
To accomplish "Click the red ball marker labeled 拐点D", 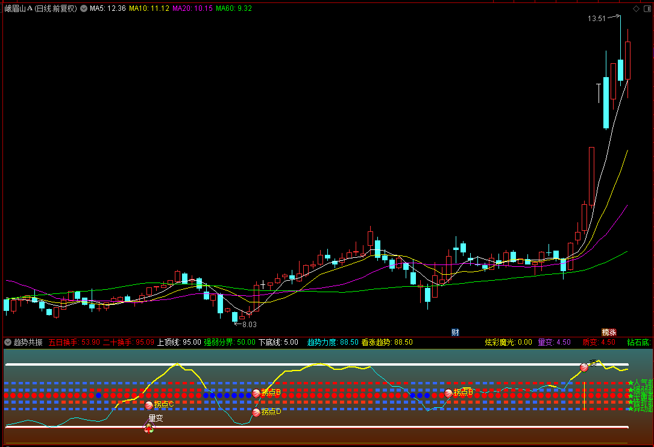I will pos(256,413).
